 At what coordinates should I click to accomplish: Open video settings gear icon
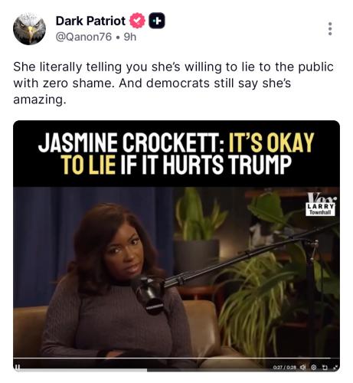[x=314, y=367]
